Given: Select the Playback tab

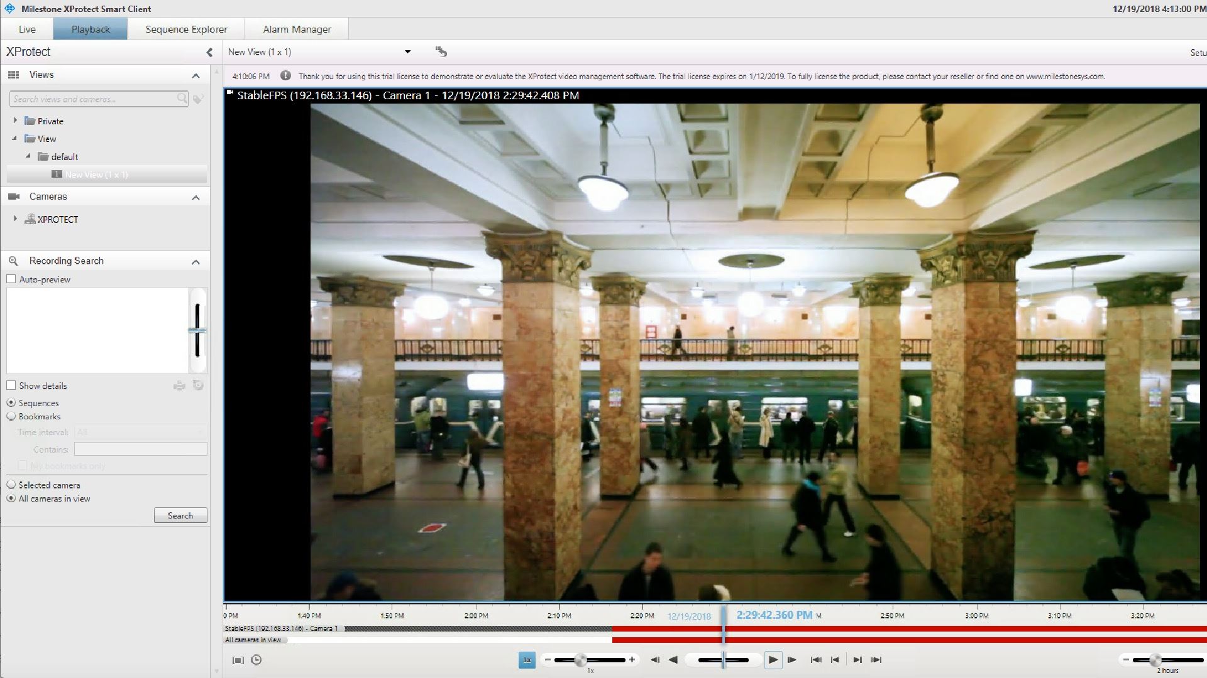Looking at the screenshot, I should pyautogui.click(x=91, y=29).
